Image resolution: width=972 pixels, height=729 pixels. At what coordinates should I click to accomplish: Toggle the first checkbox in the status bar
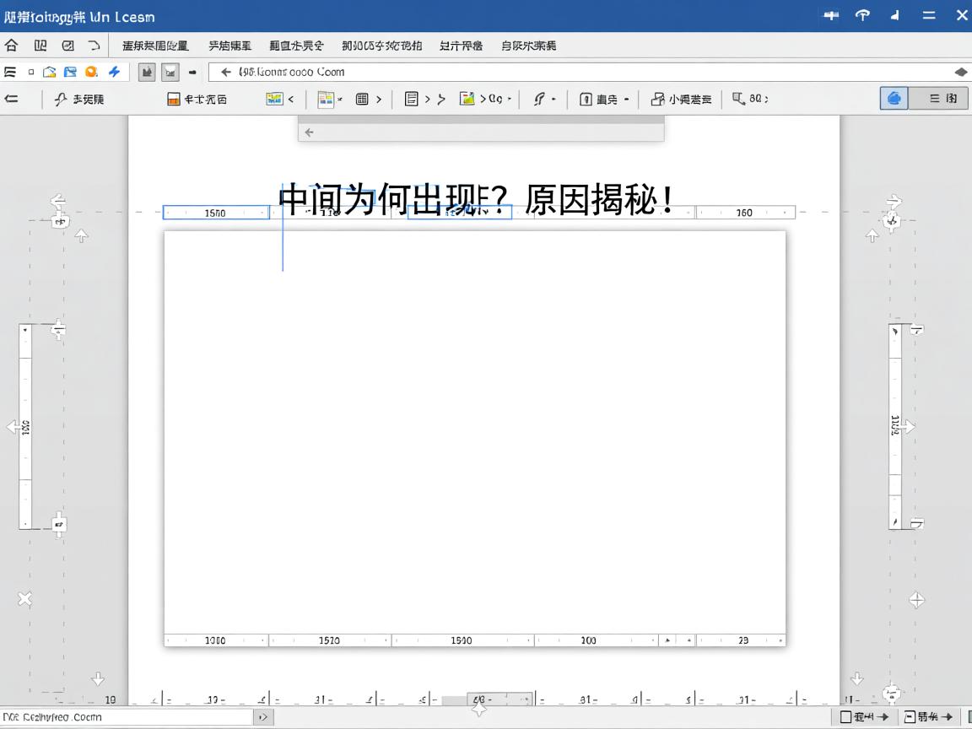pos(847,716)
